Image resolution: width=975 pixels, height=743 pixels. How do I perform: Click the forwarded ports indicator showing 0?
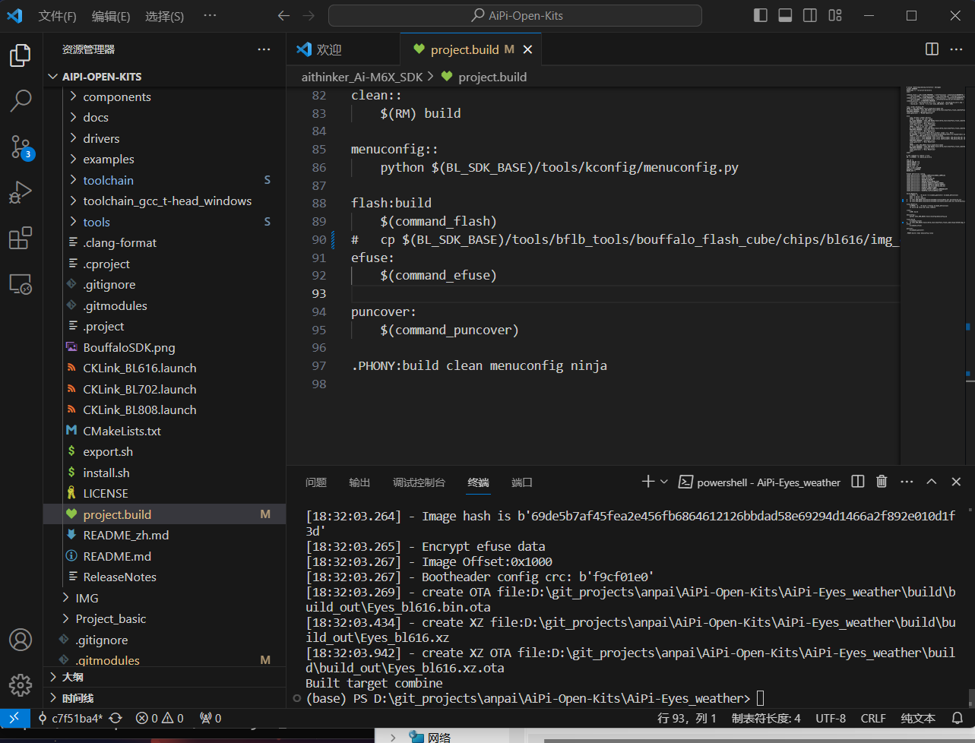pos(211,718)
